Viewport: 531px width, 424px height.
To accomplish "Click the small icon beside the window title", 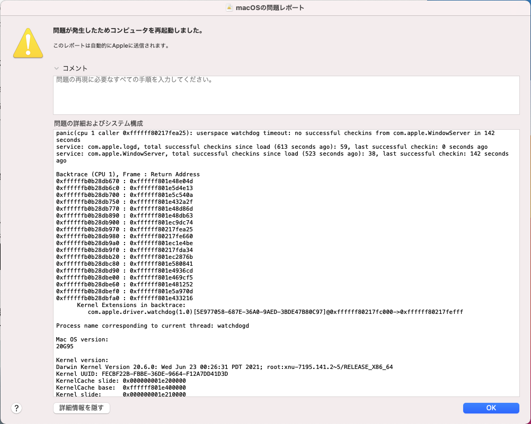I will click(x=229, y=8).
